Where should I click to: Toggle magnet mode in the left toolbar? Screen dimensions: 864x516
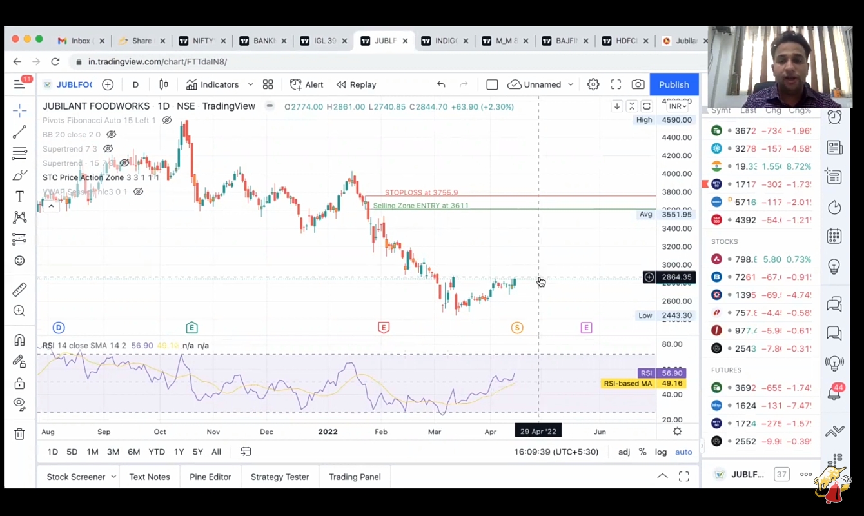pyautogui.click(x=19, y=340)
